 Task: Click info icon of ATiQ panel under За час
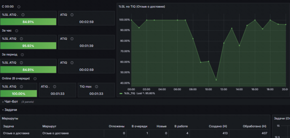(72, 39)
